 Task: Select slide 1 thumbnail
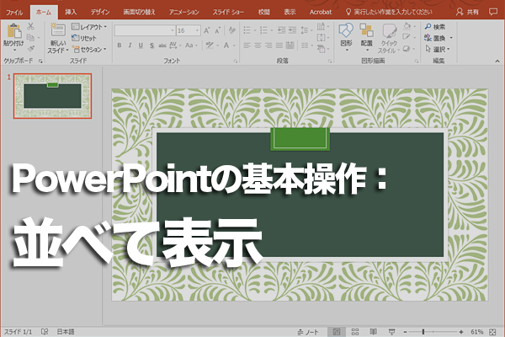[x=52, y=96]
